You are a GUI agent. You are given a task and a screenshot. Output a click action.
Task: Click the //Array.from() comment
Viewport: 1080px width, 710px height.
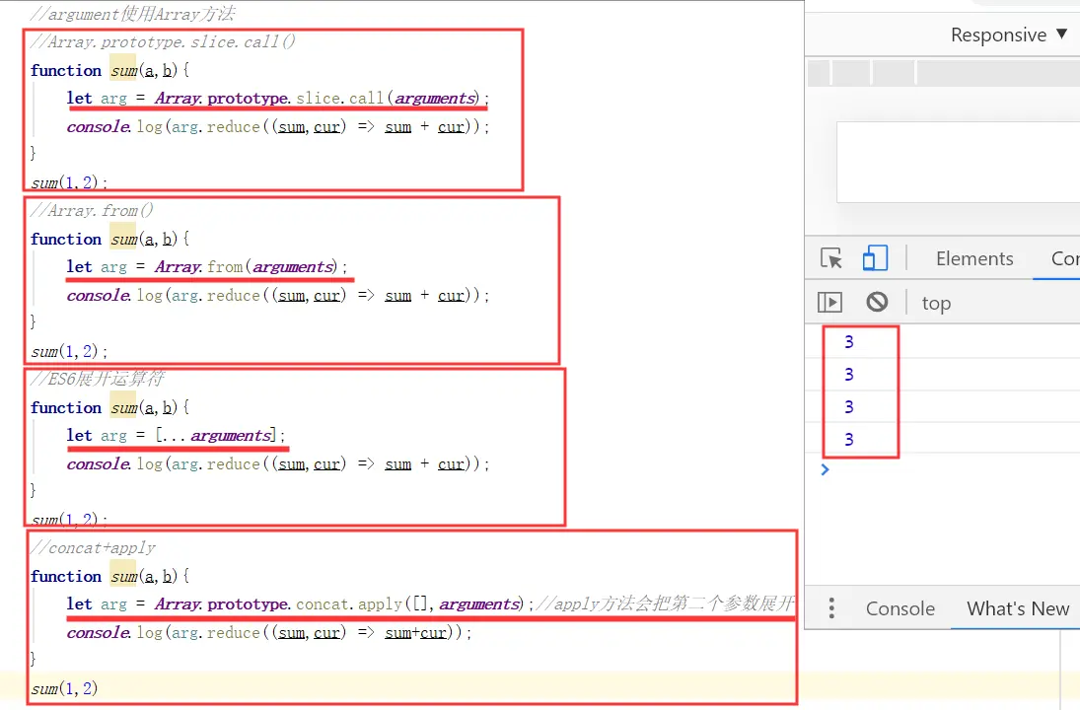click(92, 211)
